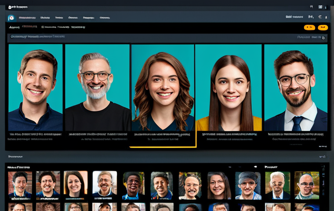Image resolution: width=334 pixels, height=211 pixels.
Task: Click the white dot control above the thumbnail grid
Action: point(256,167)
